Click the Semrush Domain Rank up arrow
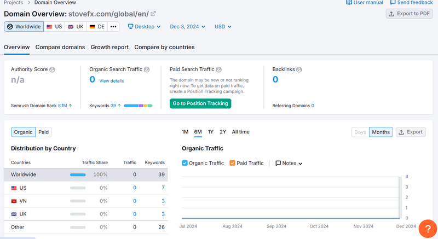 point(71,106)
